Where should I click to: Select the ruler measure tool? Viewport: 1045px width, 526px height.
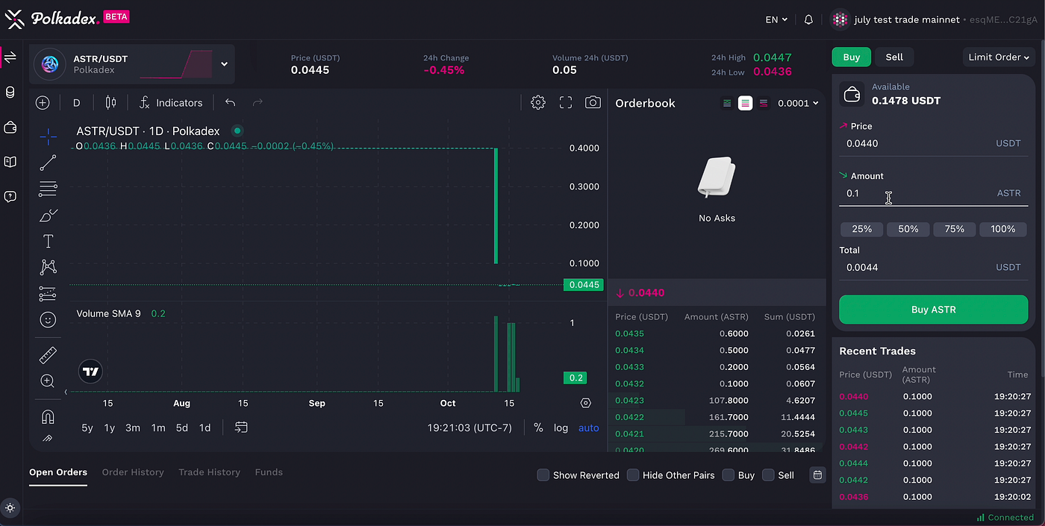48,355
